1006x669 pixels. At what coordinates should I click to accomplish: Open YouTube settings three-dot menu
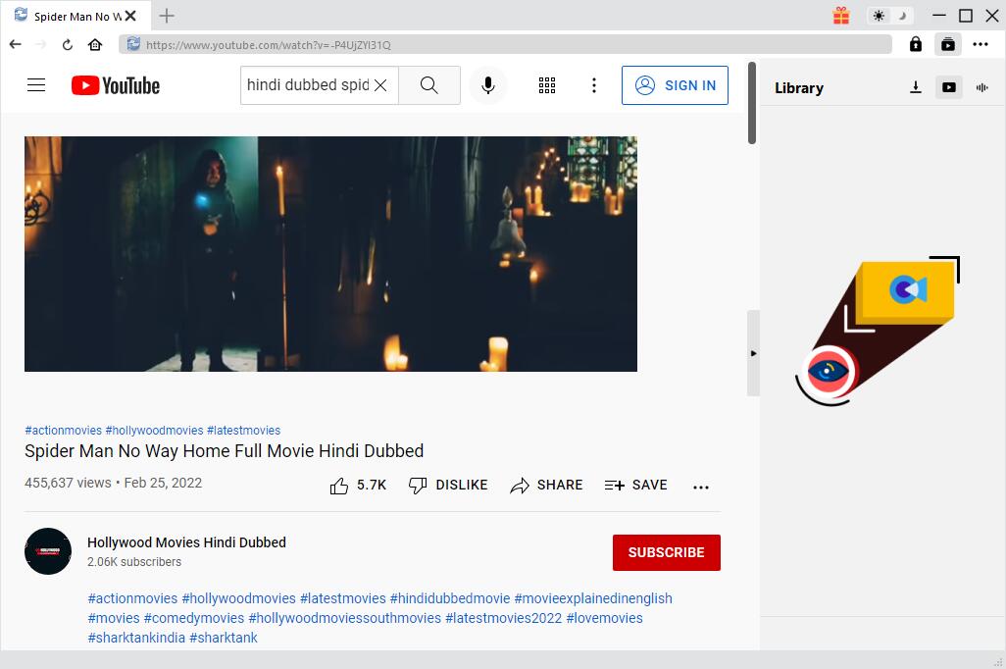(593, 85)
